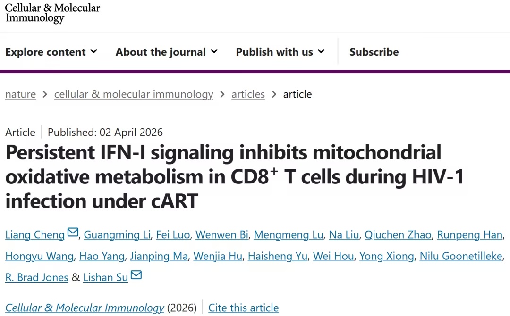View author Qiuchen Zhao's information
Image resolution: width=510 pixels, height=316 pixels.
398,235
